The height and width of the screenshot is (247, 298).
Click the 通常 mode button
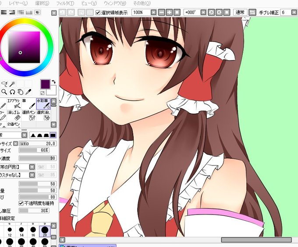240,12
